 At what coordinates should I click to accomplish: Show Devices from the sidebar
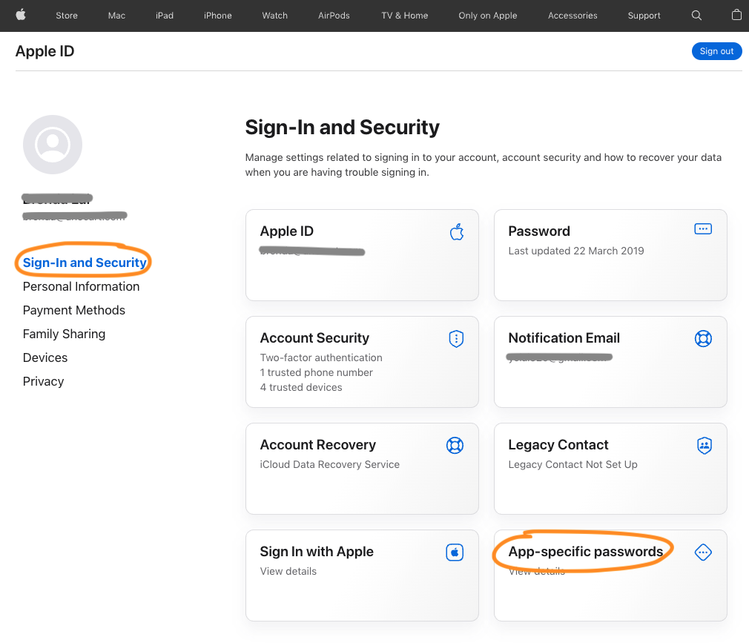pyautogui.click(x=45, y=357)
